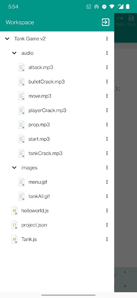The height and width of the screenshot is (298, 137).
Task: Open the Tank.js file
Action: click(29, 239)
